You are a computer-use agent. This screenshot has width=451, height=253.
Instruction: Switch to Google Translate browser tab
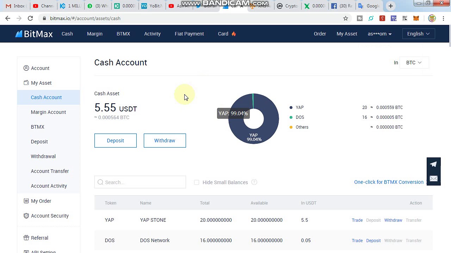coord(369,6)
